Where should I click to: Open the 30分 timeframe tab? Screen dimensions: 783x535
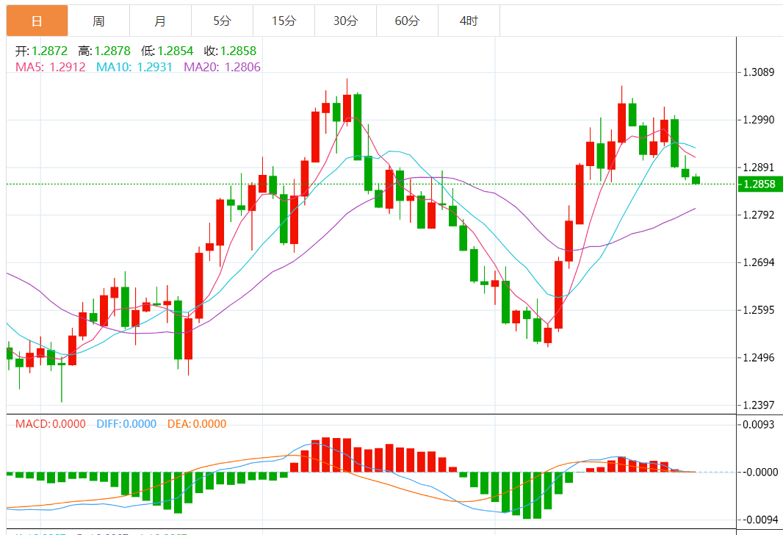(x=345, y=21)
